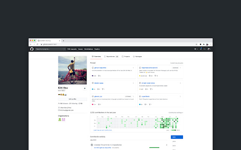241x150 pixels.
Task: Open Issues in header navigation
Action: coord(80,49)
